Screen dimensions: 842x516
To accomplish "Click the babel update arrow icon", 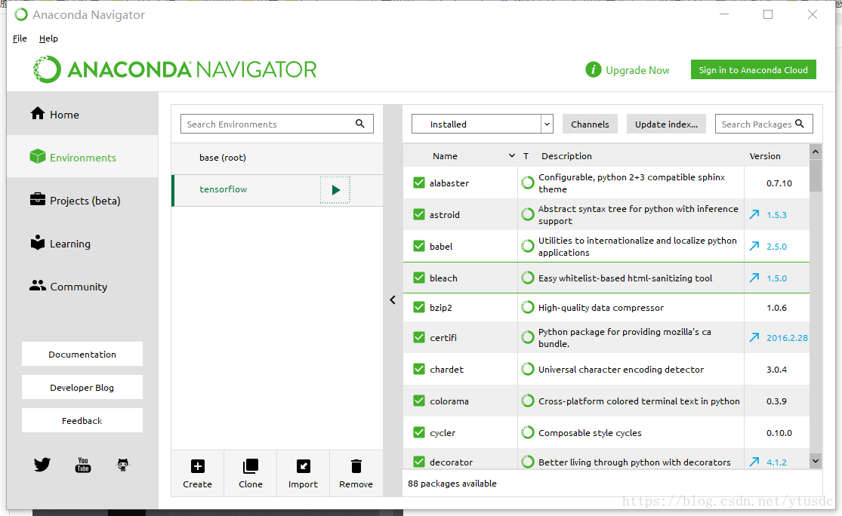I will click(754, 246).
